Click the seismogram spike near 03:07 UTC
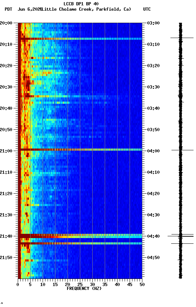 (x=182, y=38)
